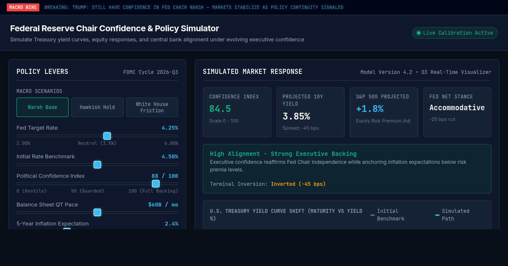Click the 88 / 100 confidence value
508x266 pixels.
tap(165, 176)
